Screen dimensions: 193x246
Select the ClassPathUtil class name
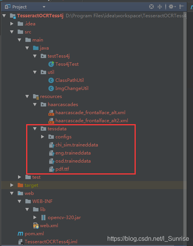(x=70, y=80)
